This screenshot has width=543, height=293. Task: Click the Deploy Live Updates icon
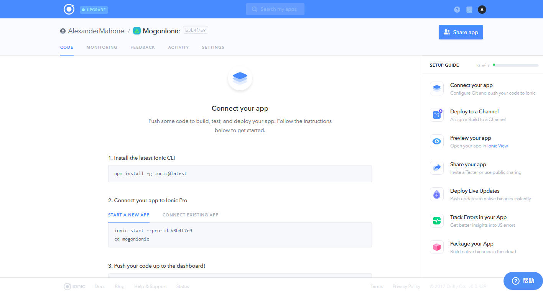[437, 194]
